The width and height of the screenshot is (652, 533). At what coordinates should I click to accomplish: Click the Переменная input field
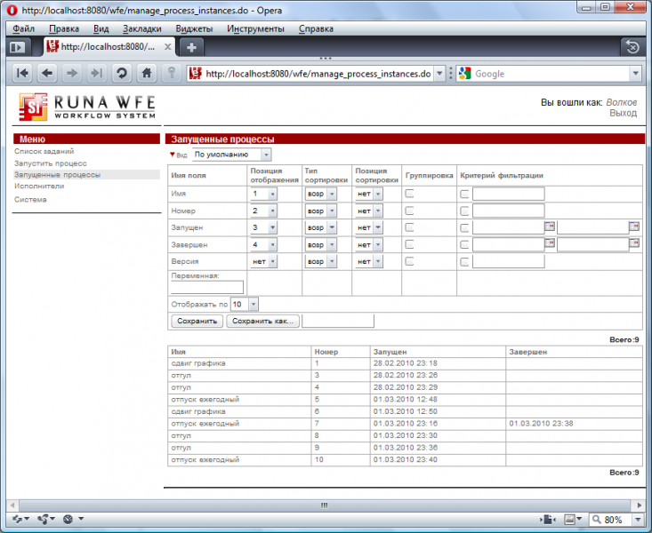pyautogui.click(x=207, y=288)
